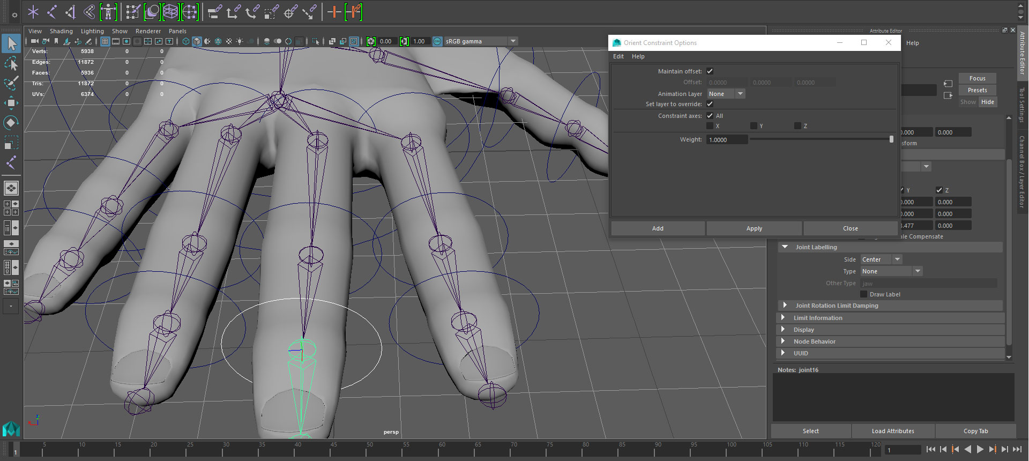Pick the Paint Selection tool

[11, 83]
